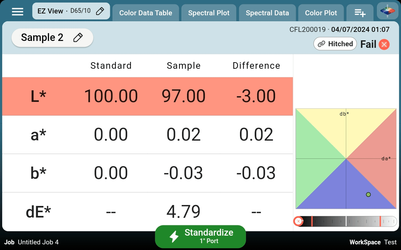This screenshot has width=401, height=250.
Task: Click the Fail status text
Action: 368,44
